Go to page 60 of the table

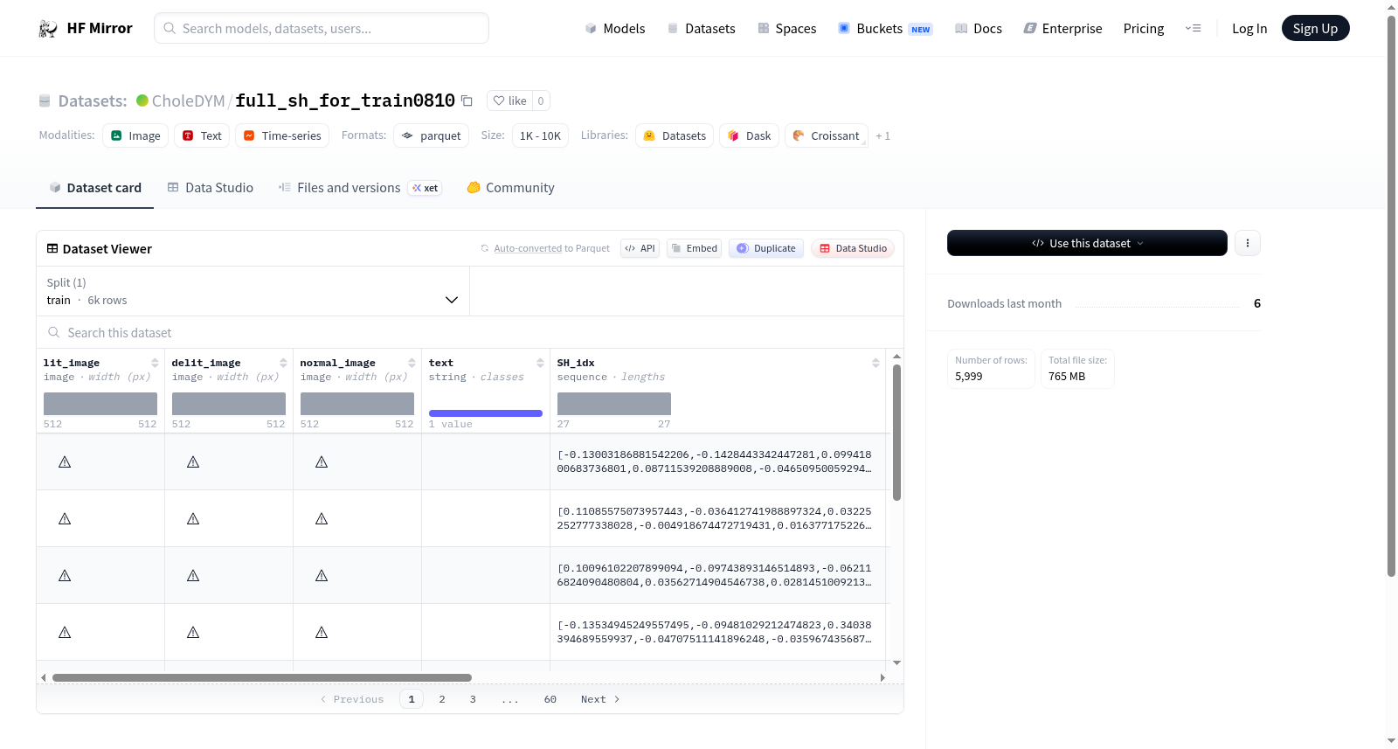550,699
